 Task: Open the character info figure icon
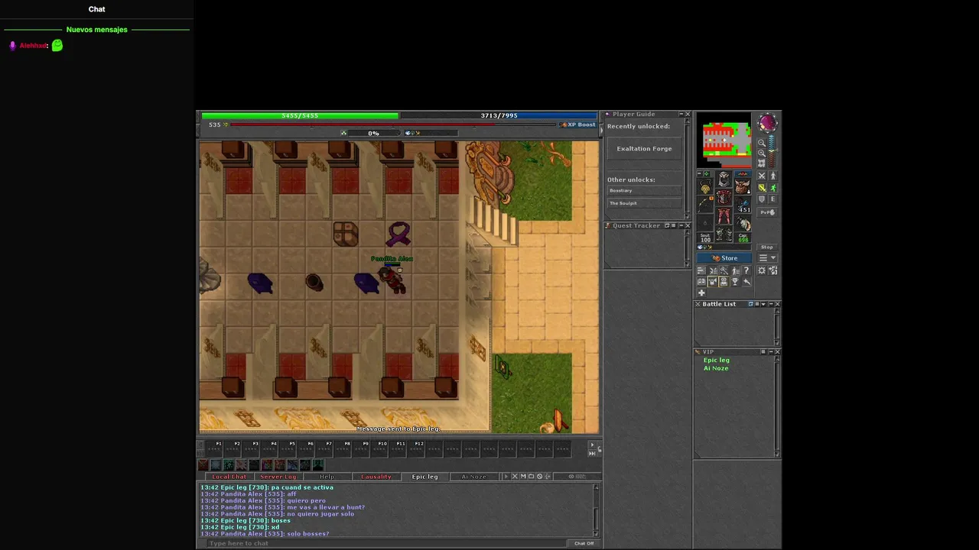pos(735,270)
